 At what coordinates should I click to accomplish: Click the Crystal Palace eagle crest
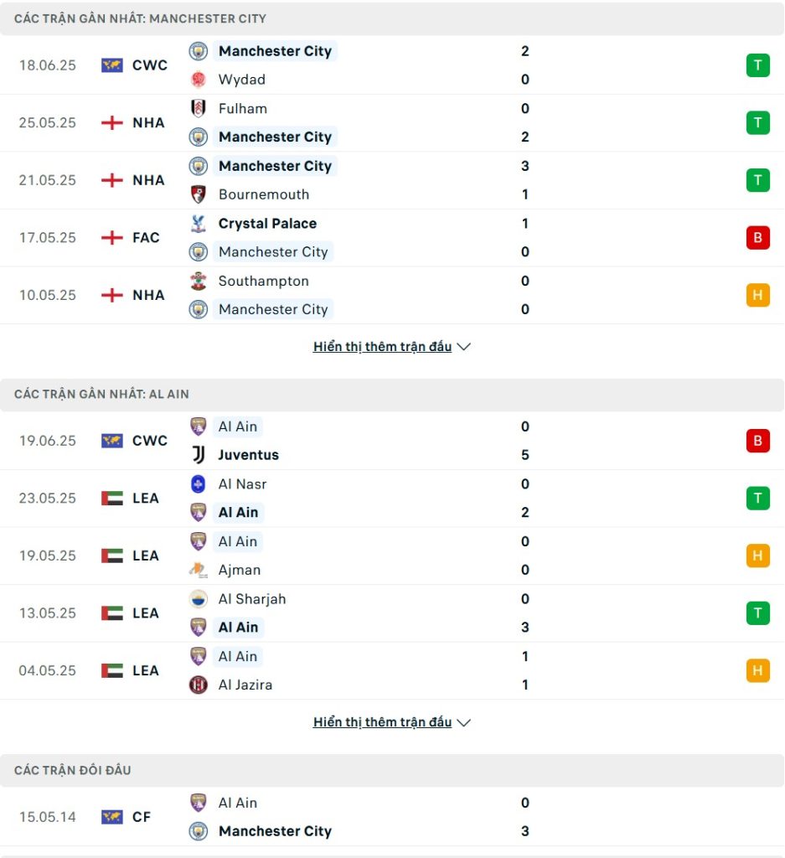[198, 223]
